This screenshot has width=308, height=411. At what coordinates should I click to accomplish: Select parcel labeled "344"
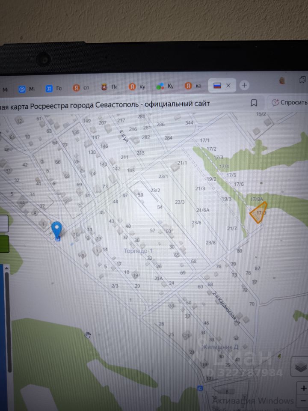(x=190, y=123)
